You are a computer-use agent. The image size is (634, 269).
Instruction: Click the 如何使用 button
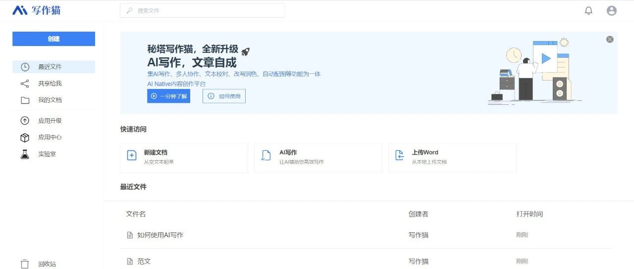pos(224,96)
